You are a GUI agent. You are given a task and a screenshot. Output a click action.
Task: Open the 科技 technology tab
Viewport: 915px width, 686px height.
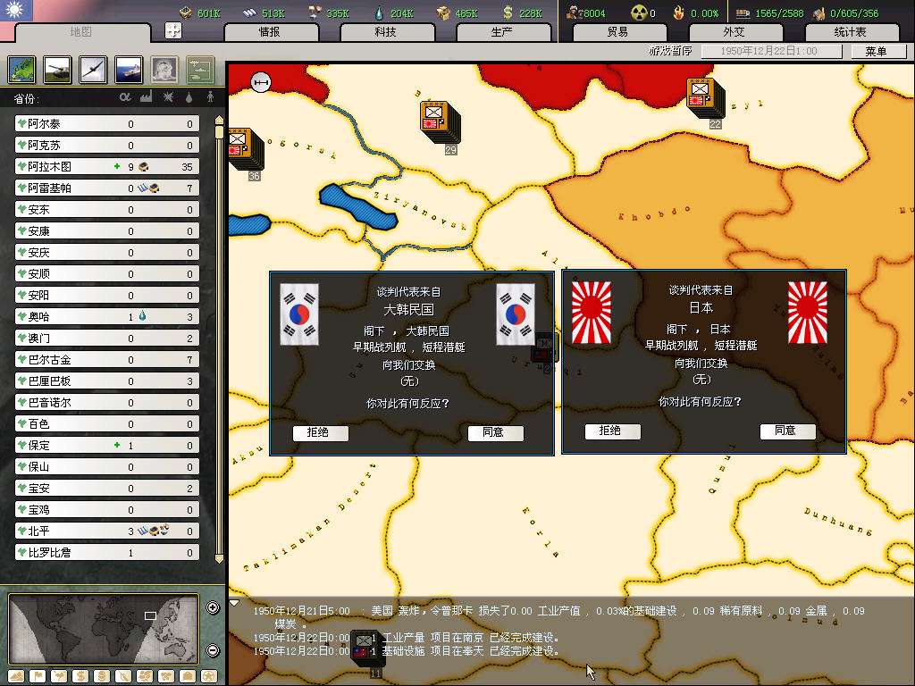click(x=386, y=32)
